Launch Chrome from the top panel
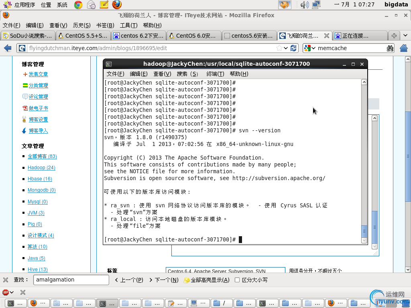This screenshot has width=411, height=308. point(78,5)
